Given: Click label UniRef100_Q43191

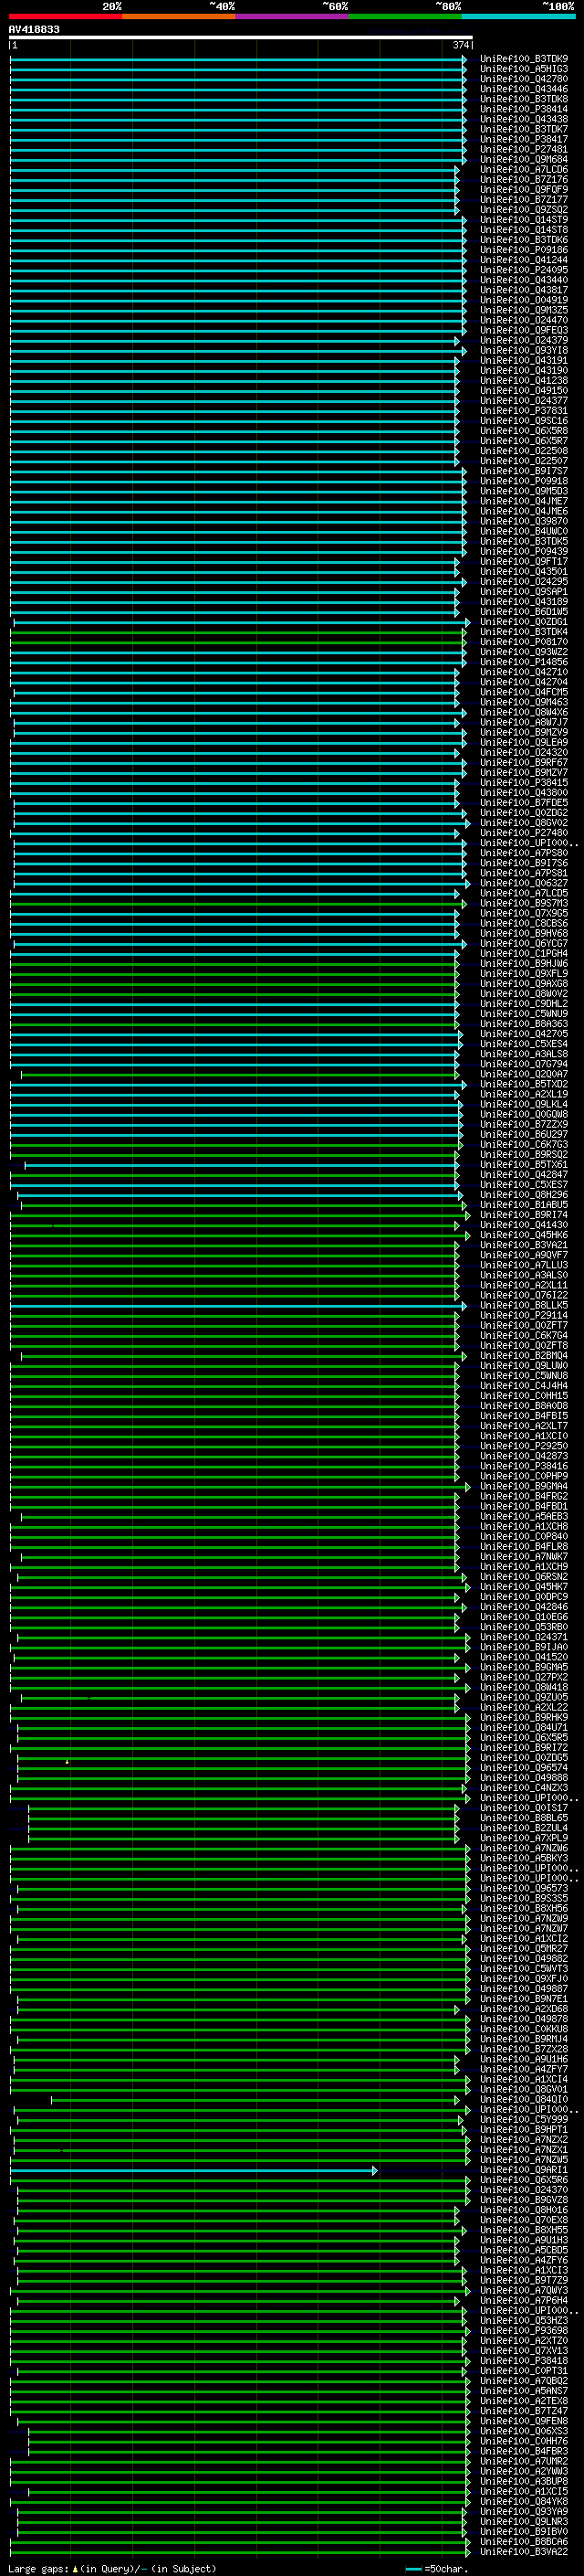Looking at the screenshot, I should (x=524, y=360).
